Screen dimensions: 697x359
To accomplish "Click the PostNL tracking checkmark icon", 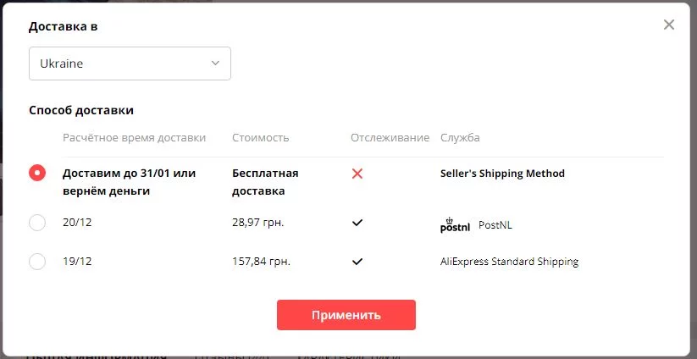I will pos(357,223).
